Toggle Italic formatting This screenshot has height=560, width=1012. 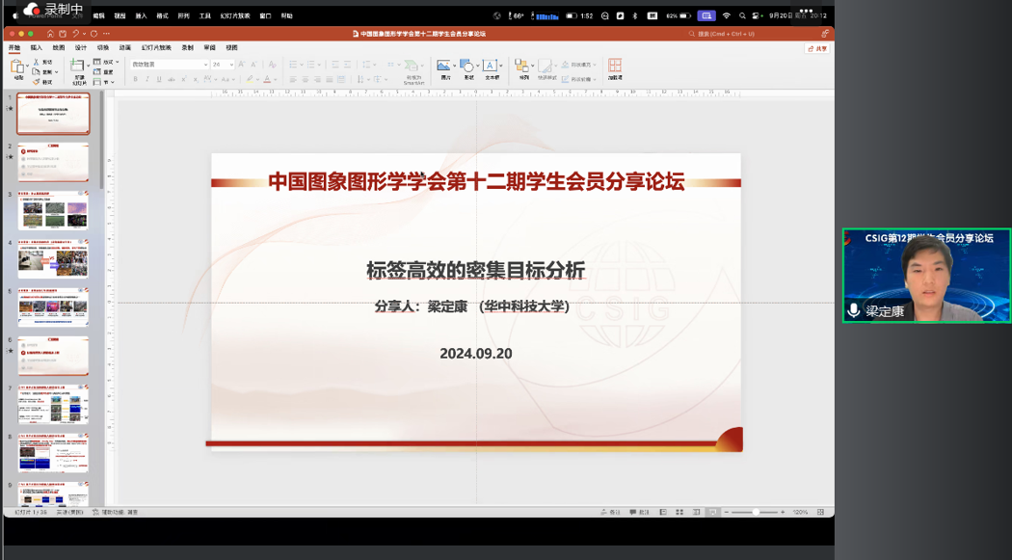[147, 79]
